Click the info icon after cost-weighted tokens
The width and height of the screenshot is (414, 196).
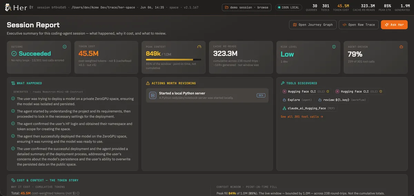click(x=78, y=194)
